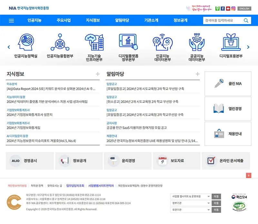Open 공공용 민간 SaaS 이용지원 notice
The width and height of the screenshot is (258, 224).
click(136, 128)
